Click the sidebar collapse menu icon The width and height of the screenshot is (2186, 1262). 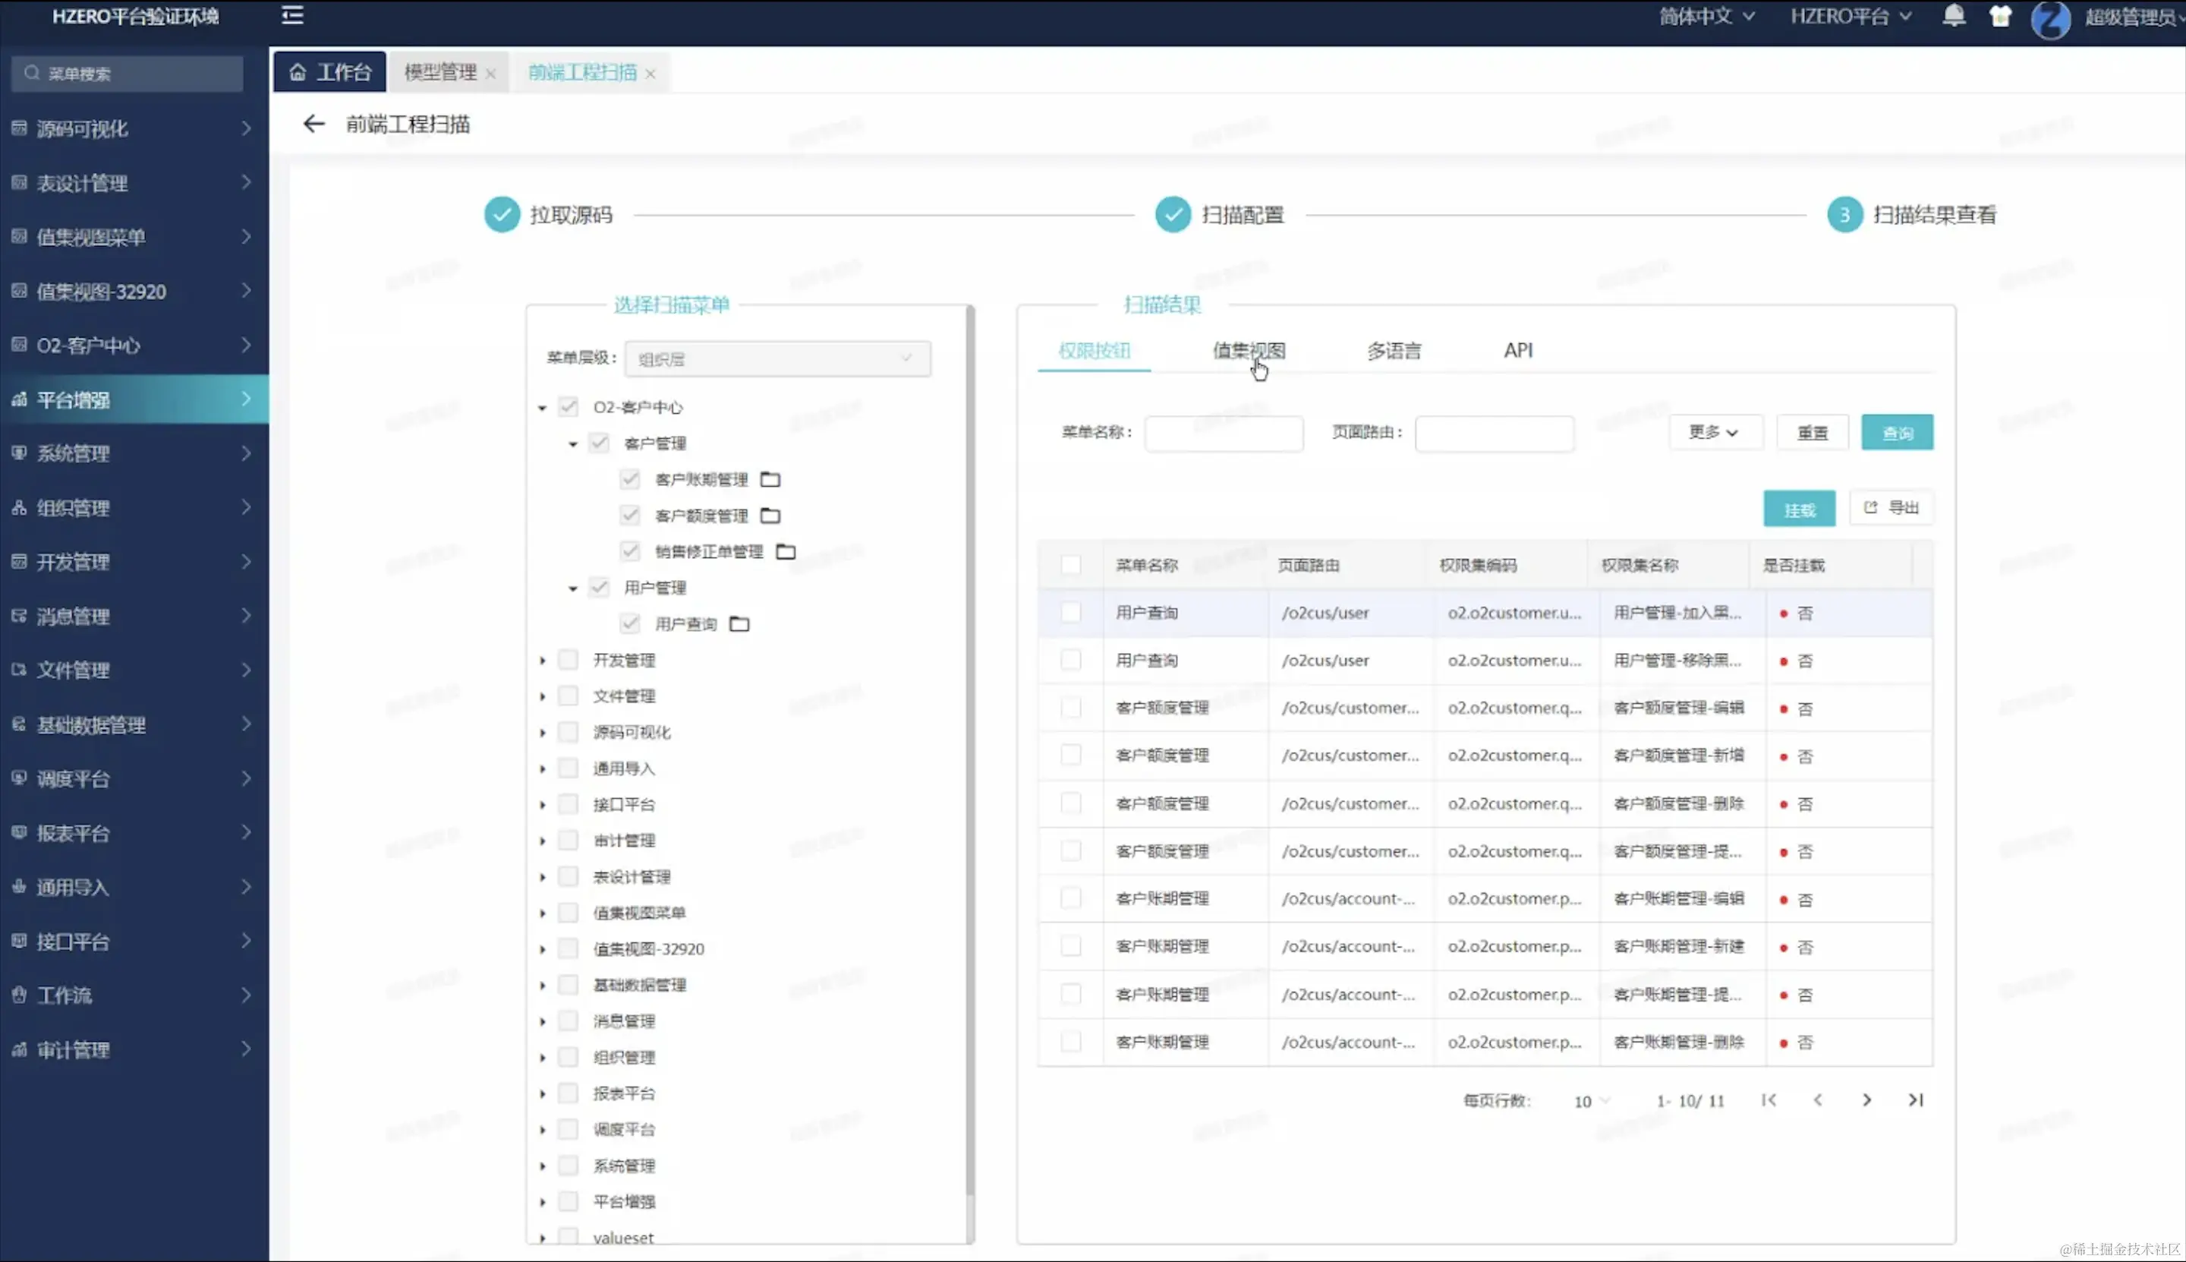[292, 16]
